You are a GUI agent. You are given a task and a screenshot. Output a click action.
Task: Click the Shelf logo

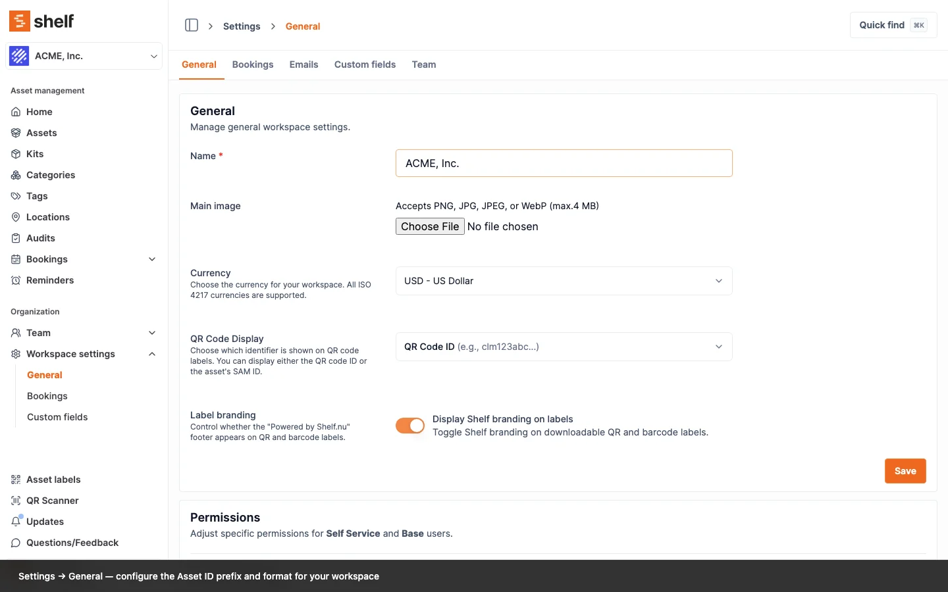[41, 21]
